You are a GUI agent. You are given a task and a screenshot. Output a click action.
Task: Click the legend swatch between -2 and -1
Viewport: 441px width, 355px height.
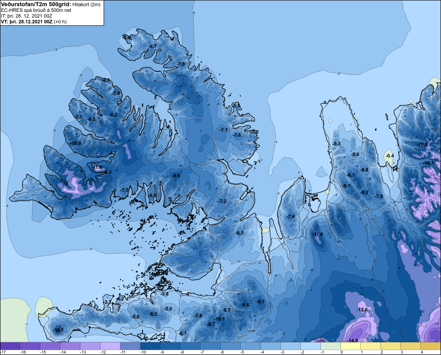(310, 346)
